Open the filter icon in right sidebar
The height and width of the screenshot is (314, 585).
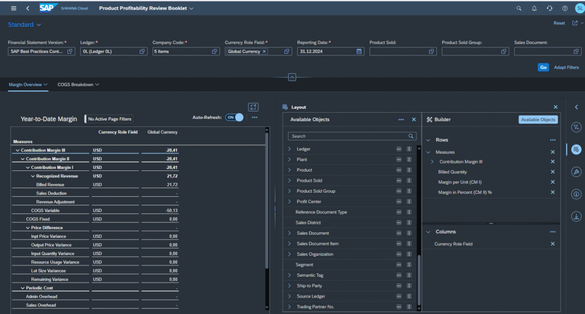576,128
